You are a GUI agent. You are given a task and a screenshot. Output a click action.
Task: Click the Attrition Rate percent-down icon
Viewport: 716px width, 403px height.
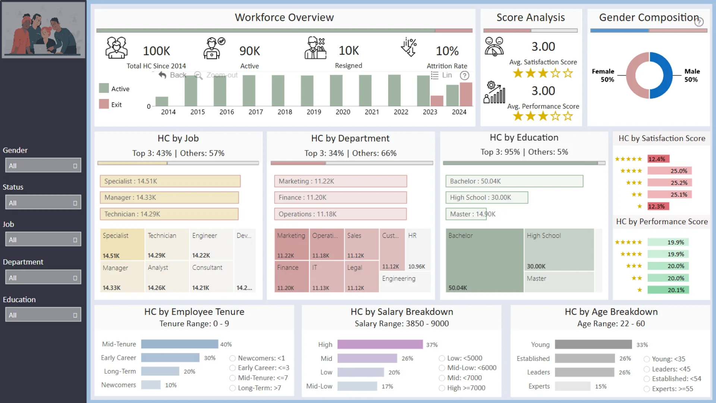pyautogui.click(x=408, y=47)
